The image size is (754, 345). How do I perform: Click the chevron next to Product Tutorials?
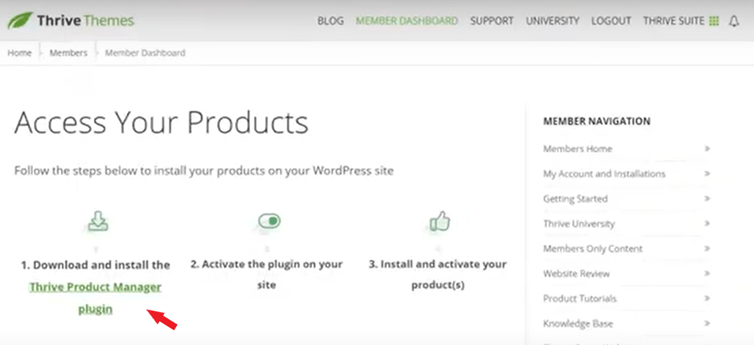pos(707,298)
